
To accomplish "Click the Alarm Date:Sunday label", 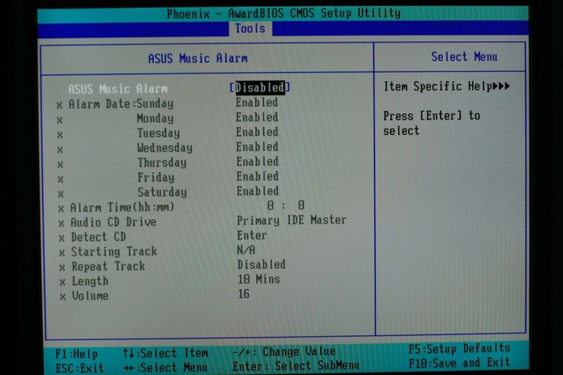I will [x=121, y=104].
